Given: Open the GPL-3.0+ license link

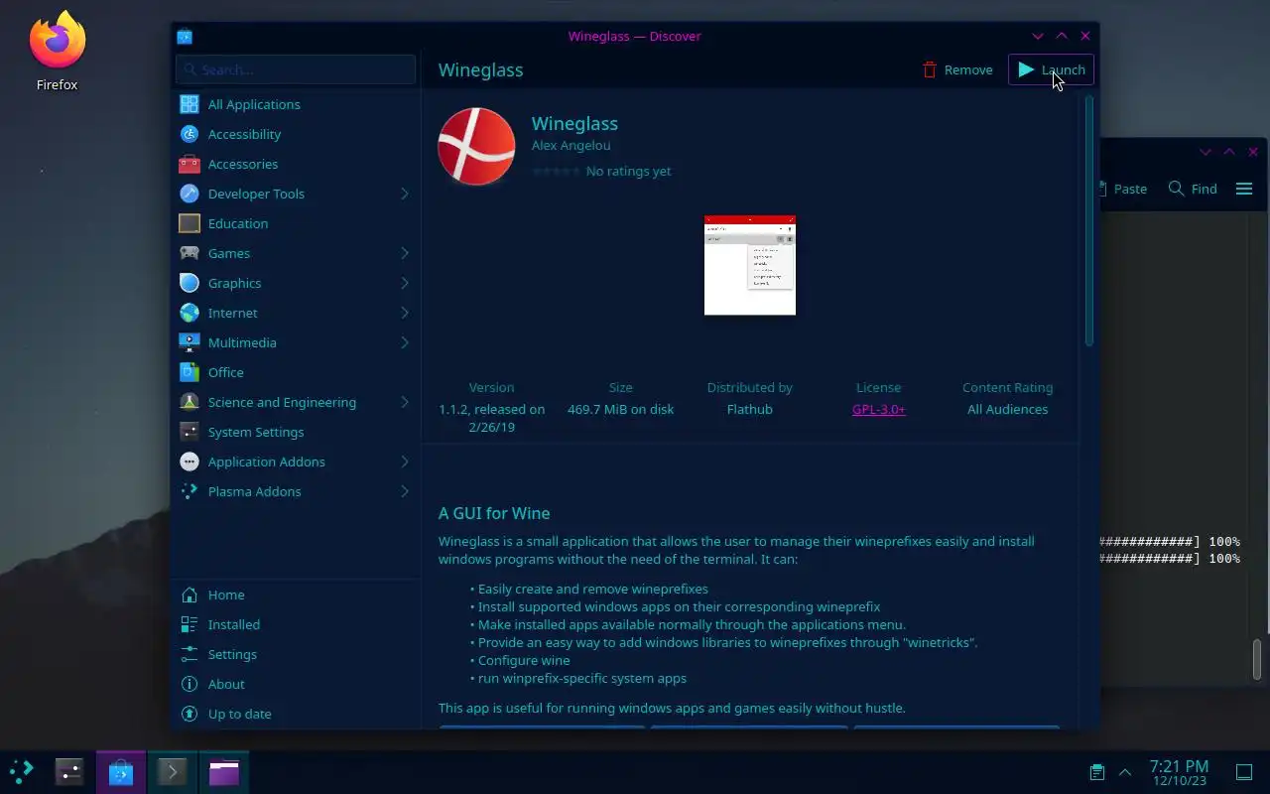Looking at the screenshot, I should tap(879, 409).
